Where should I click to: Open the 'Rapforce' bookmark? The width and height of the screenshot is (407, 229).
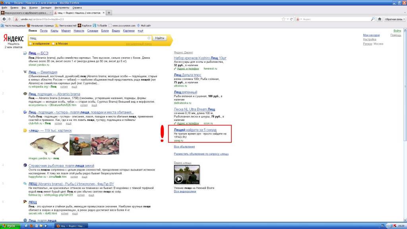click(85, 26)
